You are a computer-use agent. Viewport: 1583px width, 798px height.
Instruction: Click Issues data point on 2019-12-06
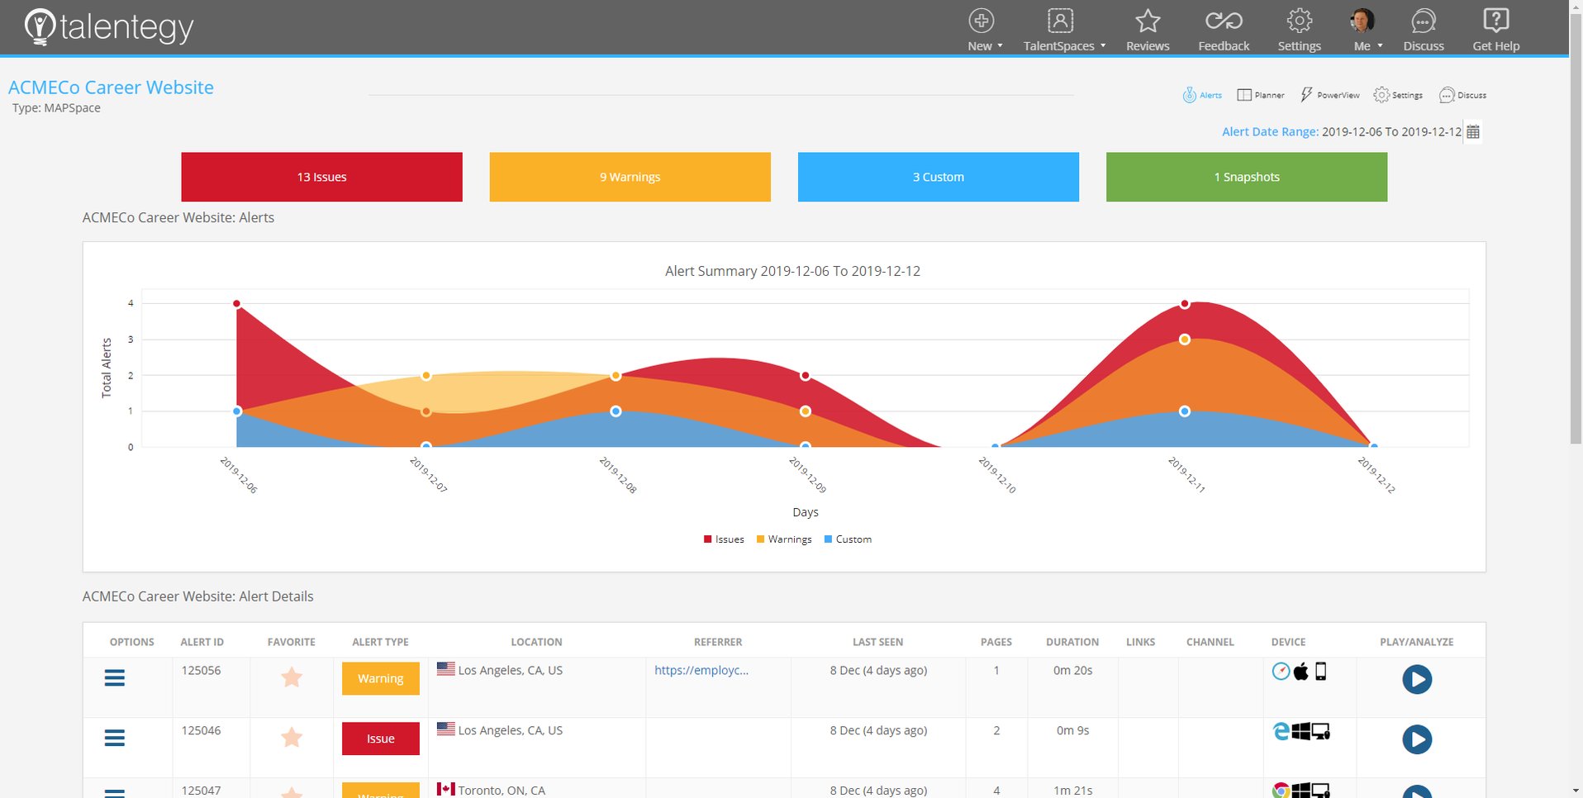click(237, 304)
